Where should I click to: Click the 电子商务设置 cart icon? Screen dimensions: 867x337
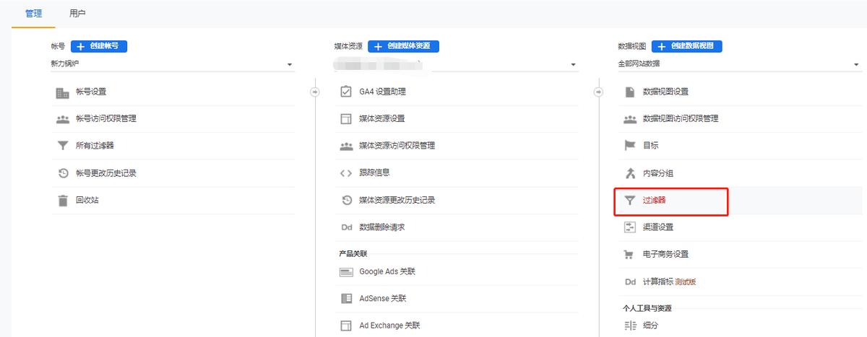[629, 255]
